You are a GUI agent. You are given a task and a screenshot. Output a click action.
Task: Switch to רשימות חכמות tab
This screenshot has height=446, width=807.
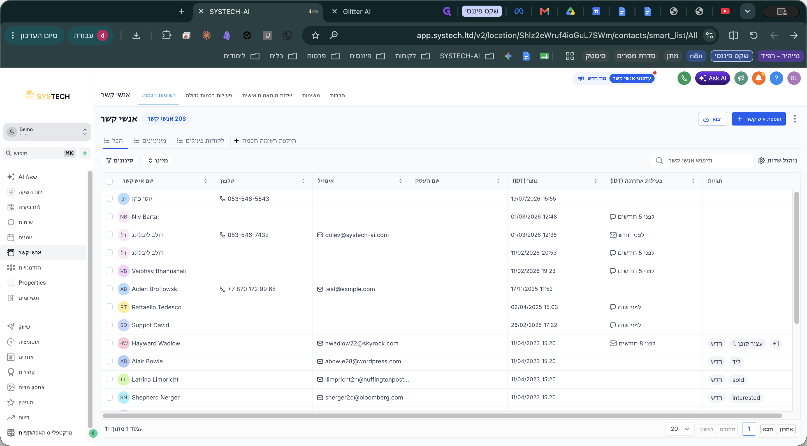click(159, 95)
